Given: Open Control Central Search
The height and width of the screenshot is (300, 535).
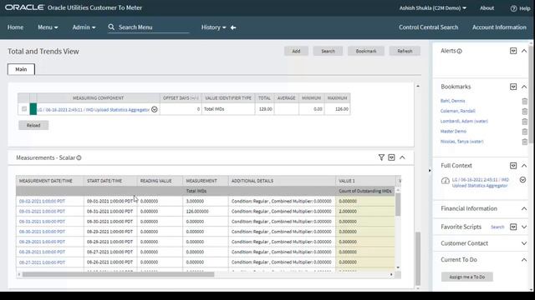Looking at the screenshot, I should tap(429, 27).
